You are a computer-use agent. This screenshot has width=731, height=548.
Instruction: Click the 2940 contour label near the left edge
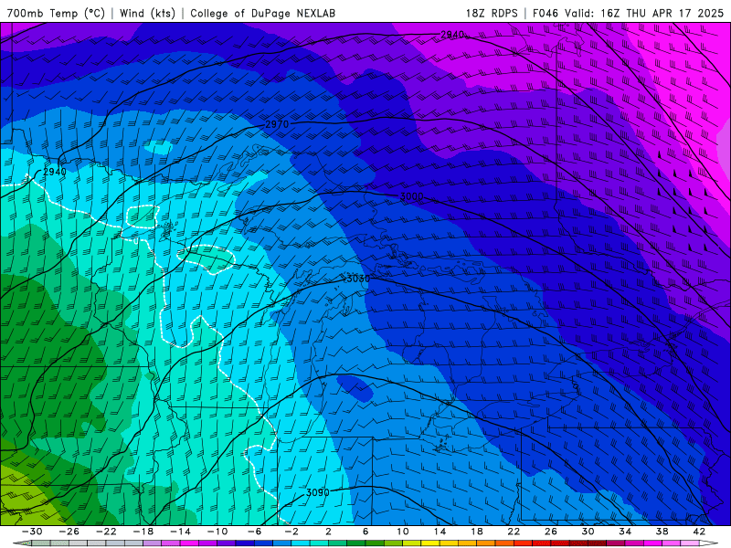click(x=55, y=172)
